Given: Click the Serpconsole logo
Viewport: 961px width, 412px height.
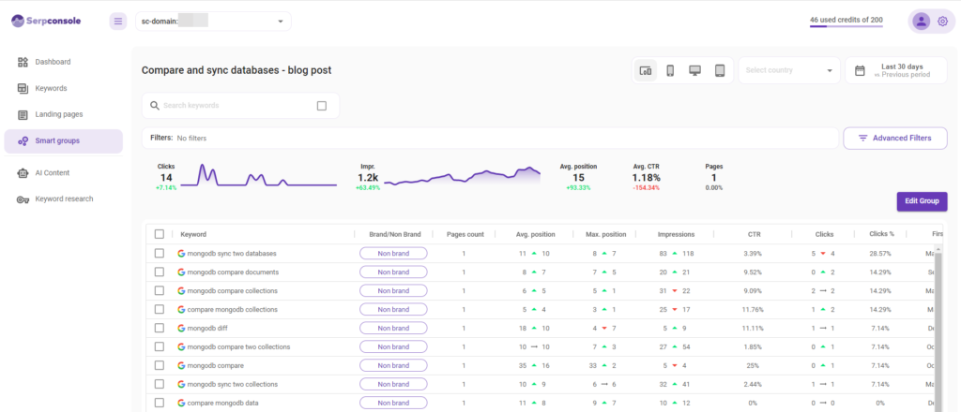Looking at the screenshot, I should (x=46, y=21).
